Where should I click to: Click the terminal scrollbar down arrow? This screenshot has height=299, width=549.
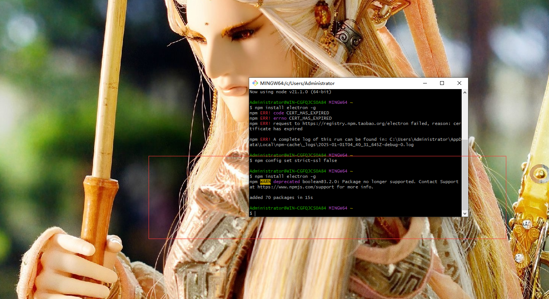coord(465,214)
